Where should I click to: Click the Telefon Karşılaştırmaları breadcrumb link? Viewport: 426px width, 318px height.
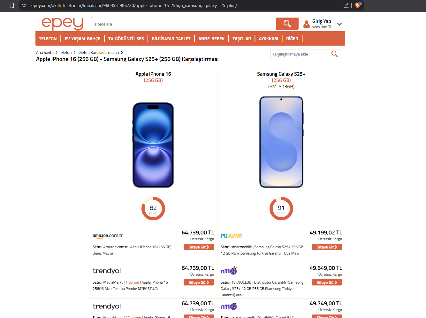pyautogui.click(x=98, y=53)
